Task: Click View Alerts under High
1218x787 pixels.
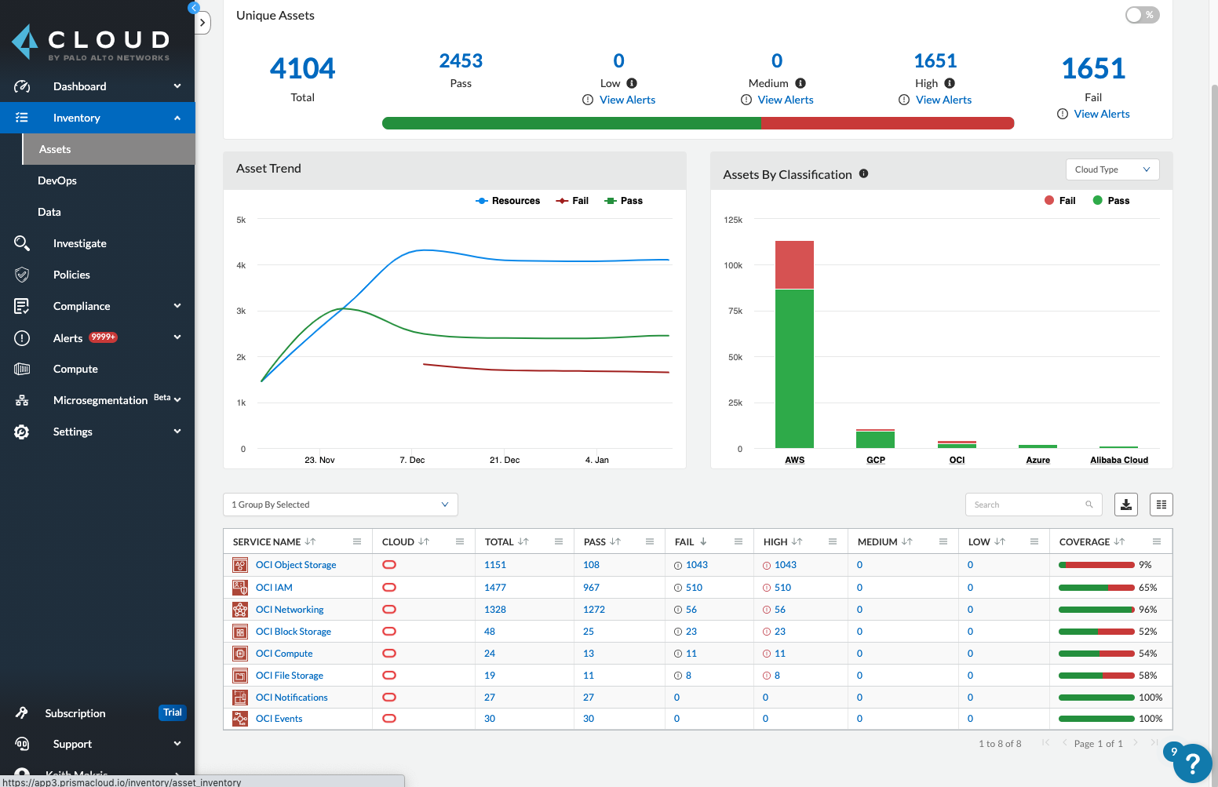Action: [943, 100]
